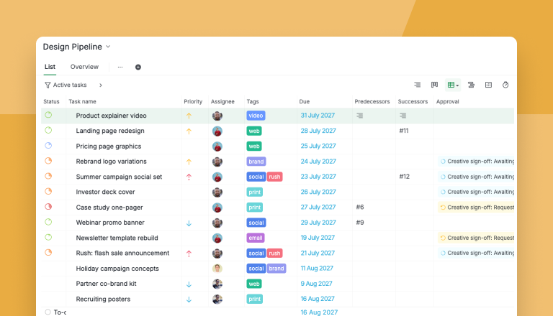Open due date 31 July 2027
The height and width of the screenshot is (316, 553).
pos(318,116)
